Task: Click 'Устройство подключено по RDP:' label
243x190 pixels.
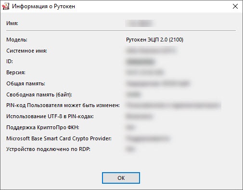Action: 48,149
